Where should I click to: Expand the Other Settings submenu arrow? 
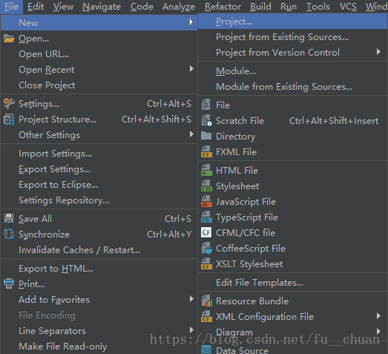pos(191,134)
